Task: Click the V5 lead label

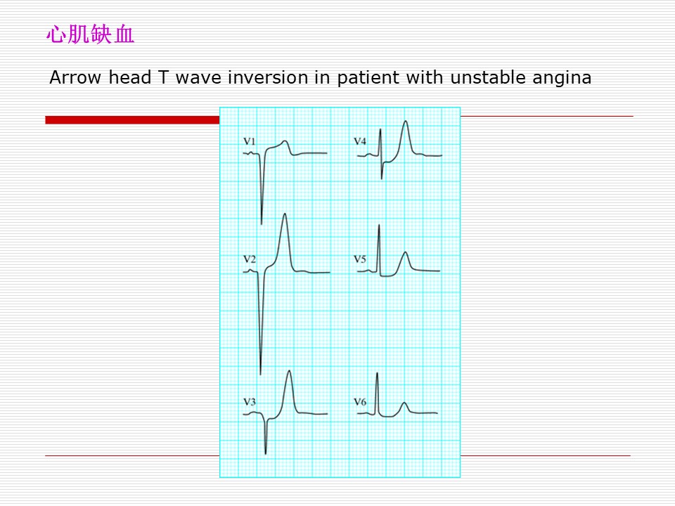Action: pos(360,259)
